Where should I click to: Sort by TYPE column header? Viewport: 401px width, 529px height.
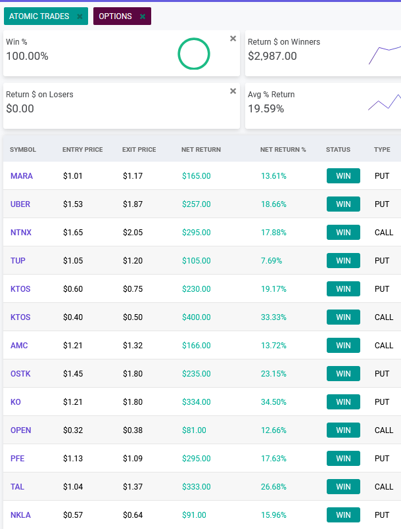(x=382, y=149)
